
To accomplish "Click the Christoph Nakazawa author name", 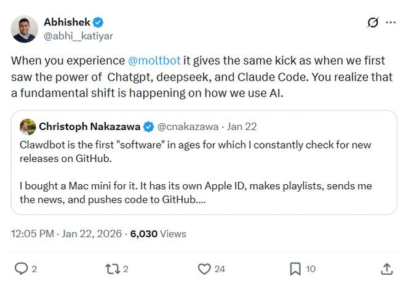I will pyautogui.click(x=90, y=127).
